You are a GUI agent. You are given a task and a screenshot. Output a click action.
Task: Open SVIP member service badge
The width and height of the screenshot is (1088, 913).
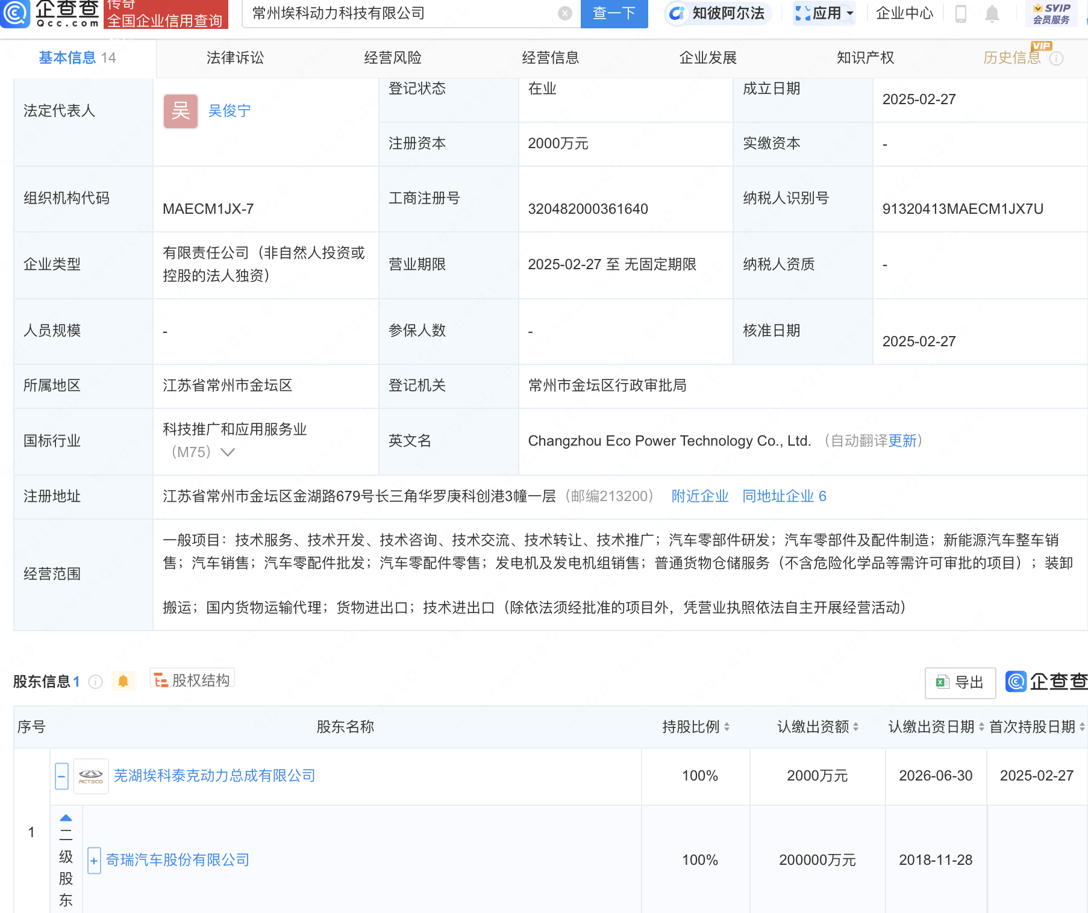pyautogui.click(x=1051, y=13)
